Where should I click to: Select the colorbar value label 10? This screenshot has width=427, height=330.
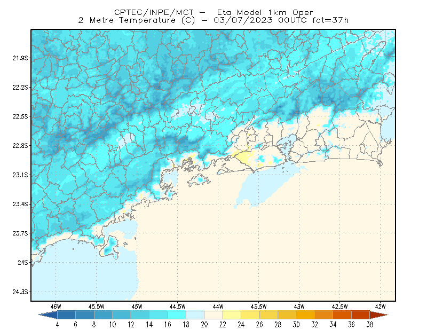coord(113,325)
